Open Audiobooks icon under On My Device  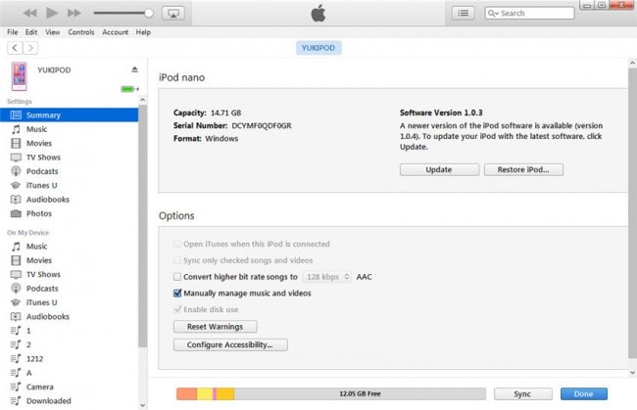[16, 317]
